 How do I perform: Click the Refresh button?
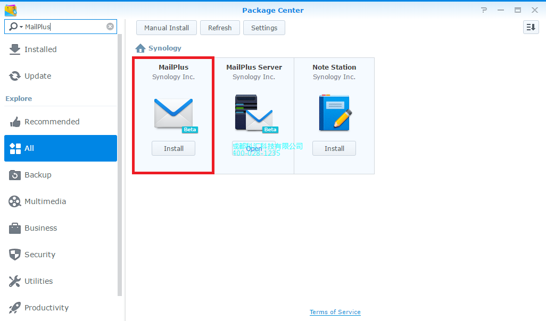coord(220,28)
